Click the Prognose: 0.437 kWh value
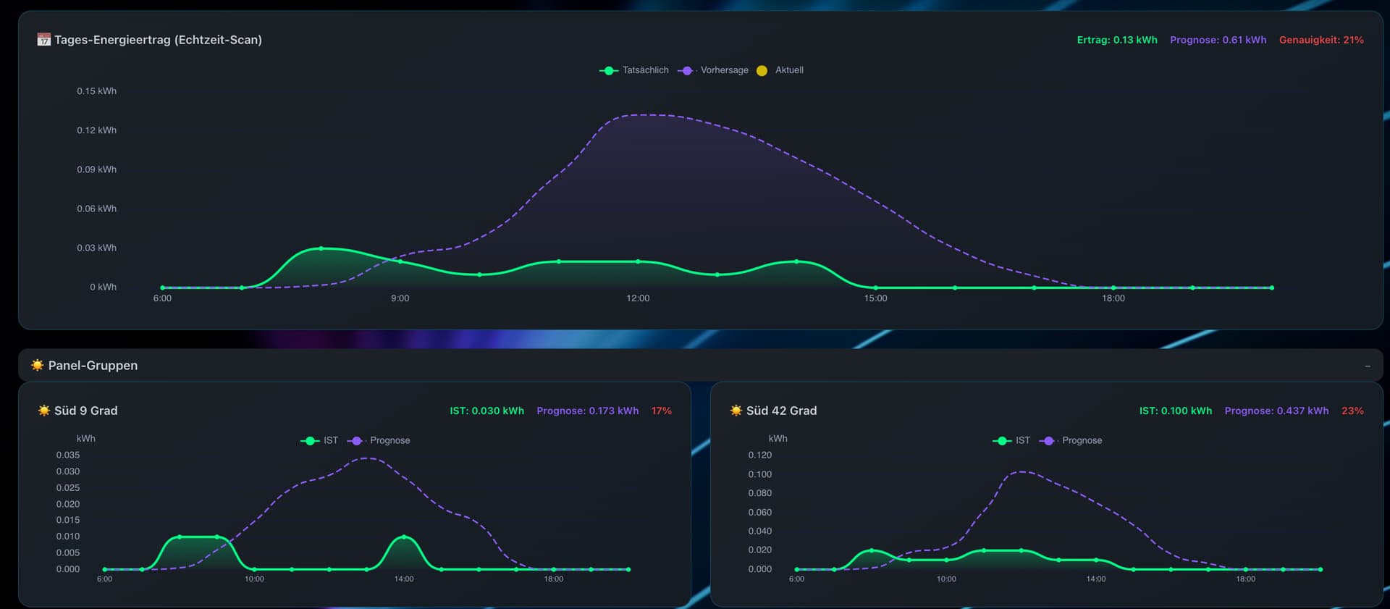Image resolution: width=1390 pixels, height=609 pixels. tap(1276, 411)
